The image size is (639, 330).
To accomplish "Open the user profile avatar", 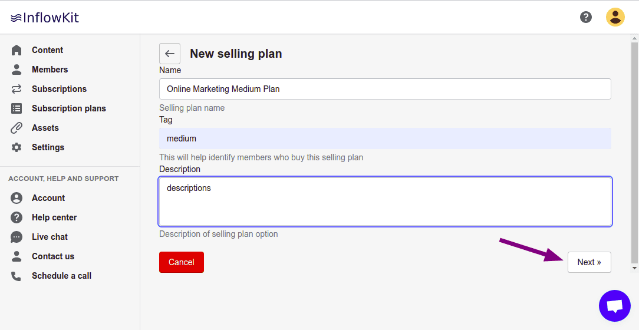I will [615, 17].
